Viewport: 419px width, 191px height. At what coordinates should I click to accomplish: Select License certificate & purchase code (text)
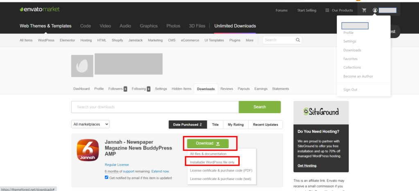pyautogui.click(x=221, y=179)
